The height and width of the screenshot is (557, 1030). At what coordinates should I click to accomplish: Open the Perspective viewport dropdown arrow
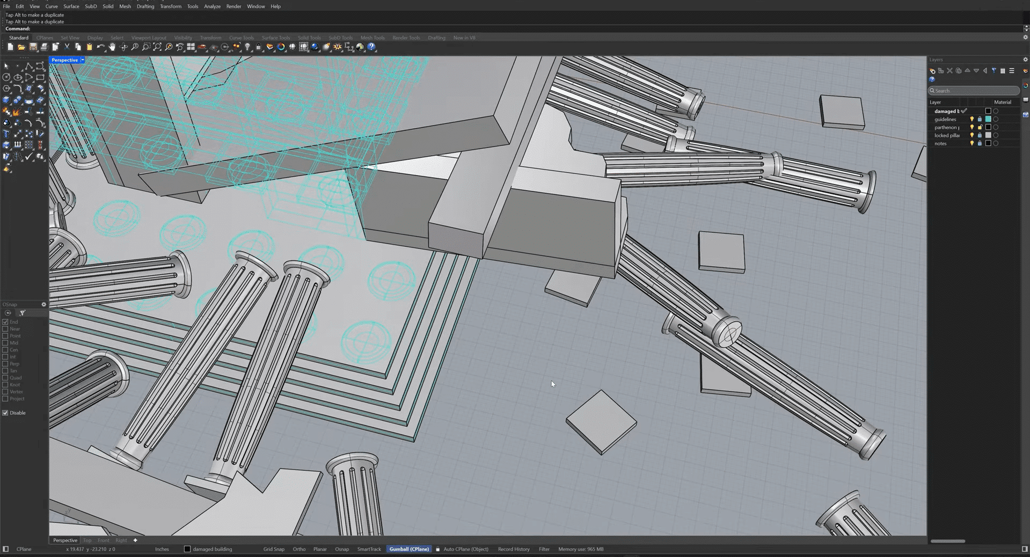[x=82, y=60]
